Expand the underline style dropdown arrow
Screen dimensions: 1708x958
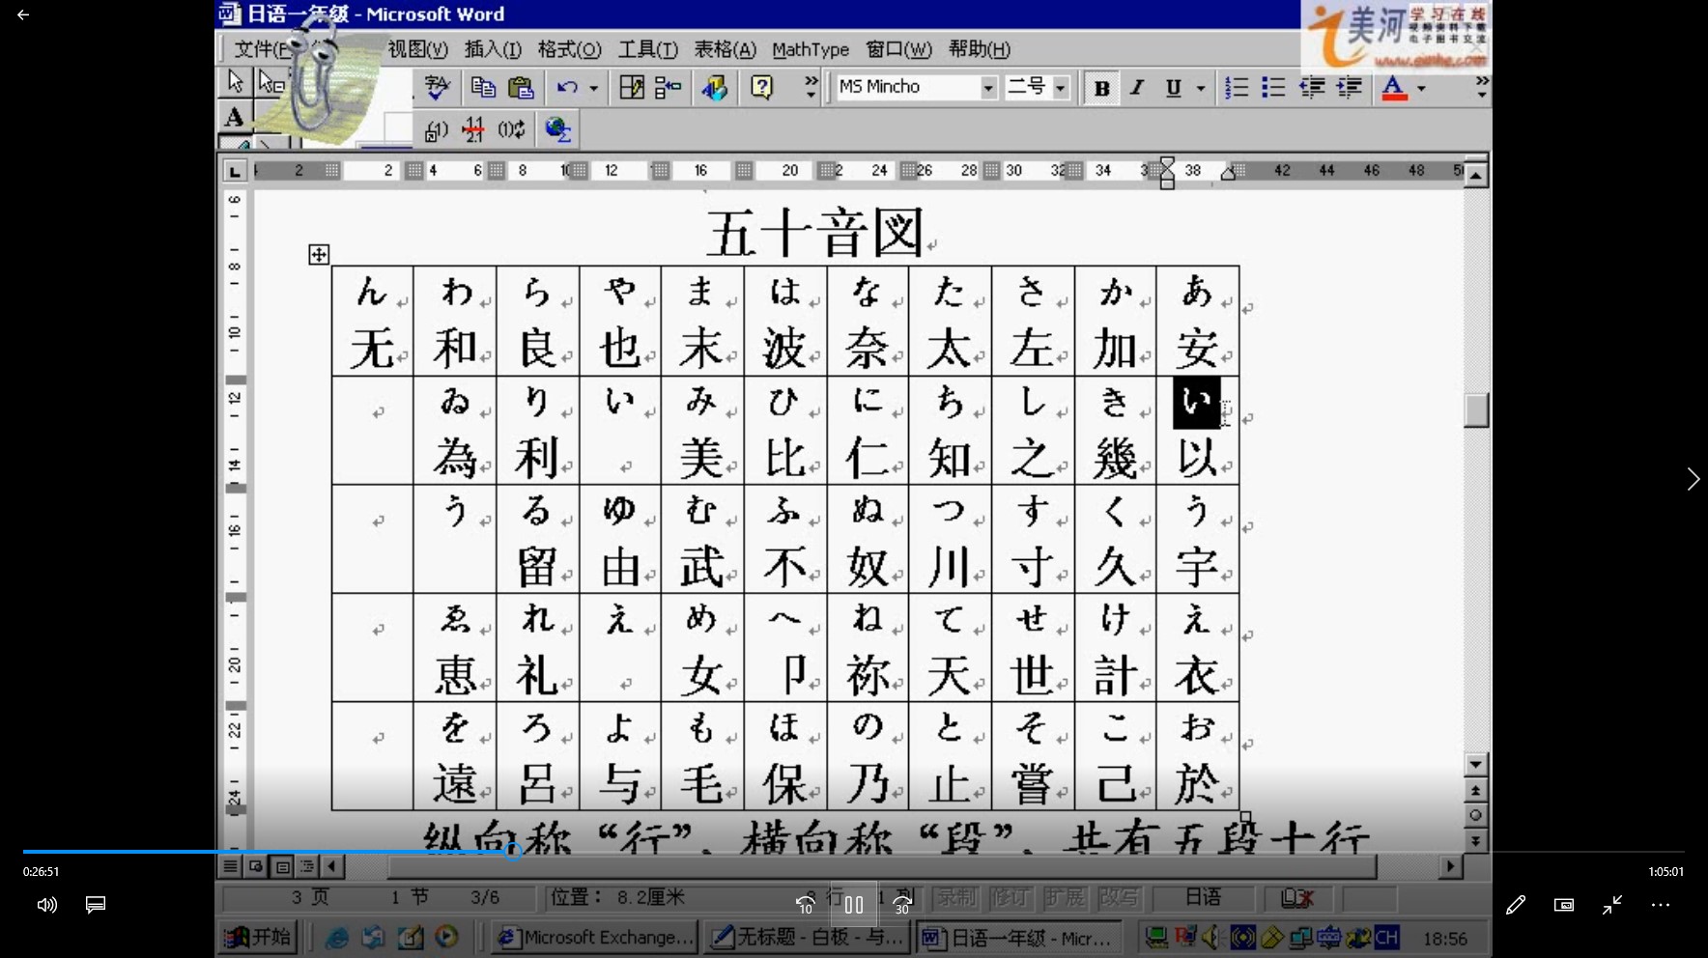pos(1201,88)
